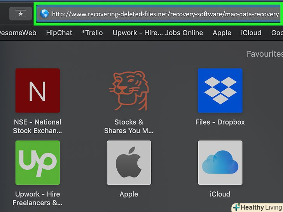Viewport: 283px width, 212px height.
Task: Click the 'Upwork - Hire Freelancers &...' label
Action: (38, 198)
